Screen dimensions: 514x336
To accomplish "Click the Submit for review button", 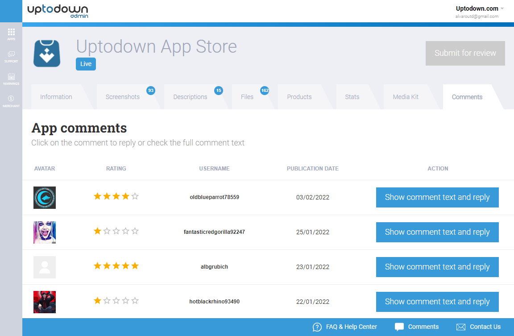I will 465,53.
